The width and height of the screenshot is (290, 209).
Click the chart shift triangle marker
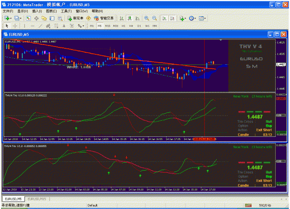click(x=221, y=40)
